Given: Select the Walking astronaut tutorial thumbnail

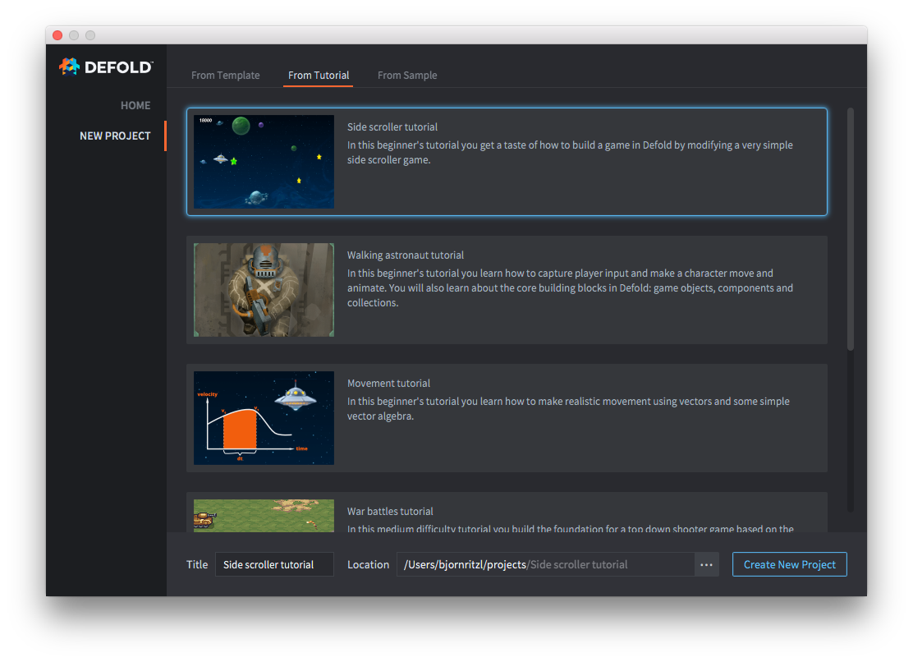Looking at the screenshot, I should pyautogui.click(x=264, y=290).
